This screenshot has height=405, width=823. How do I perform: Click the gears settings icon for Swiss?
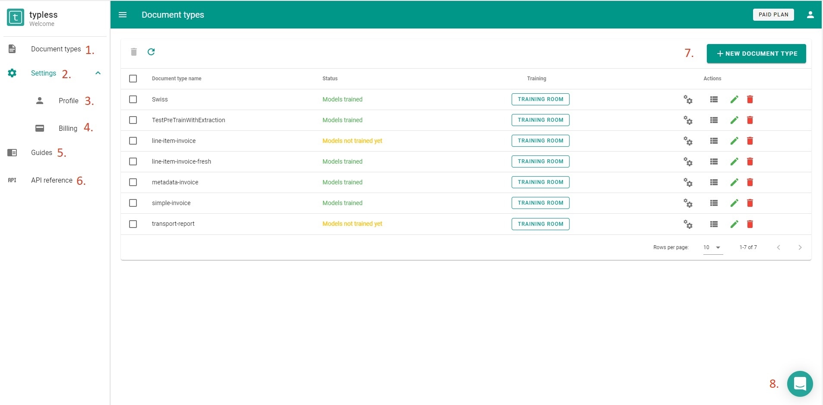pyautogui.click(x=688, y=100)
